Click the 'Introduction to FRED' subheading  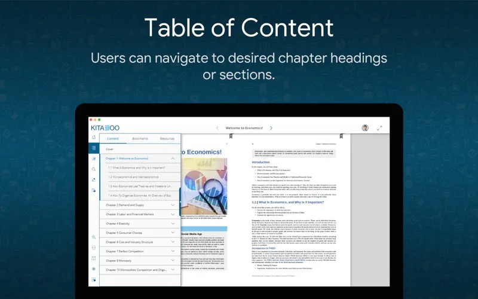coord(263,248)
